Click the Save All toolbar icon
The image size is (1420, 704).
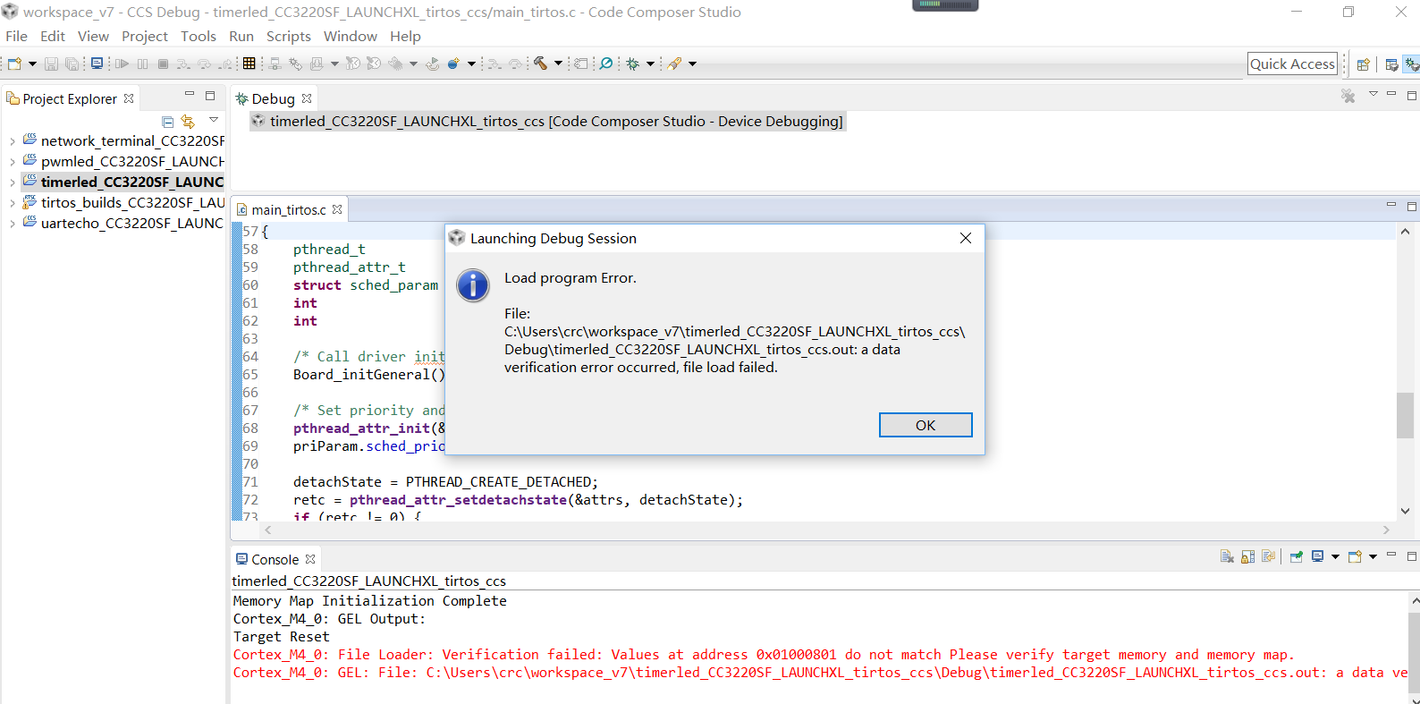click(72, 64)
